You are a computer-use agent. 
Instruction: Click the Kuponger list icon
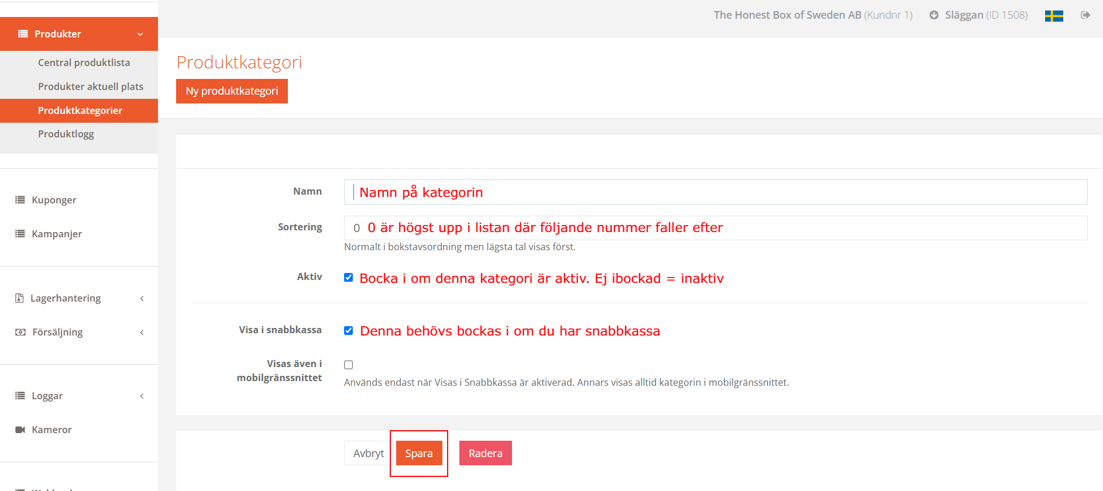click(x=20, y=200)
